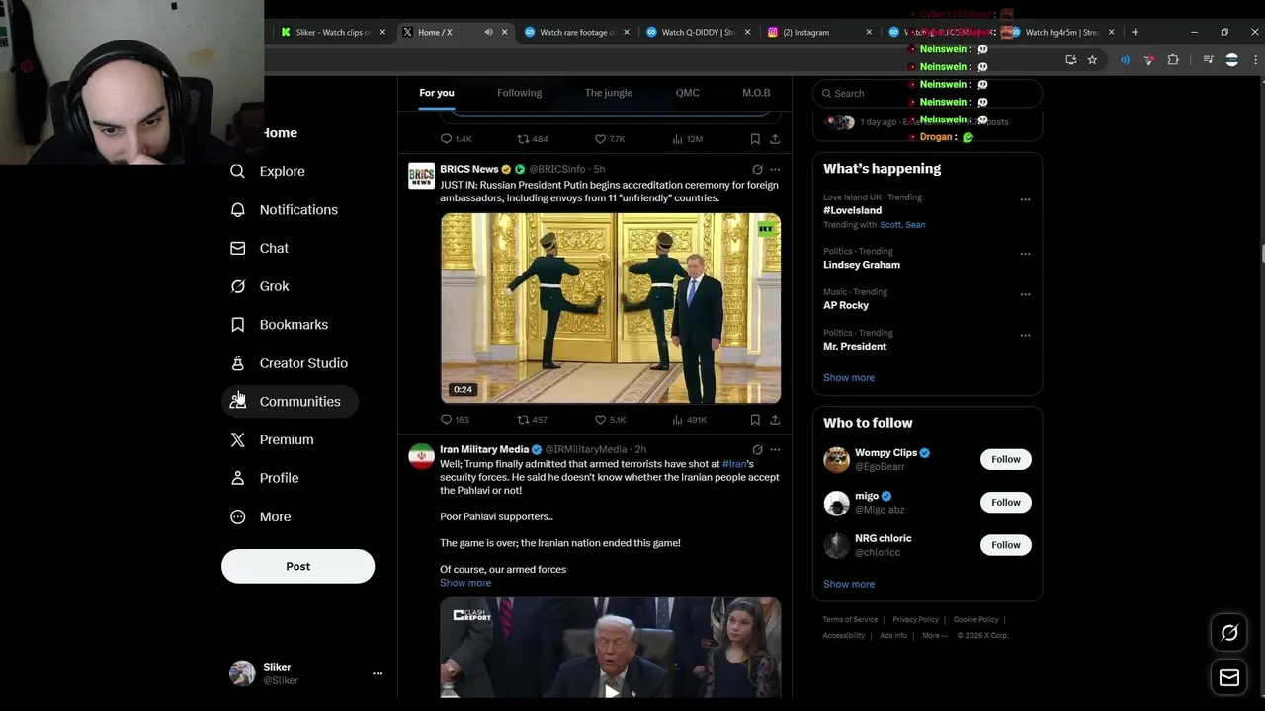Open options for AP Rocky trend
Image resolution: width=1265 pixels, height=711 pixels.
pyautogui.click(x=1025, y=294)
